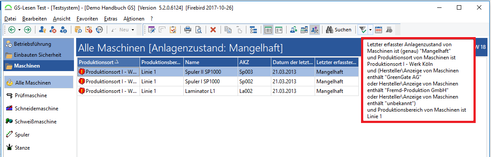Viewport: 491px width, 157px height.
Task: Click the printer icon
Action: point(188,30)
